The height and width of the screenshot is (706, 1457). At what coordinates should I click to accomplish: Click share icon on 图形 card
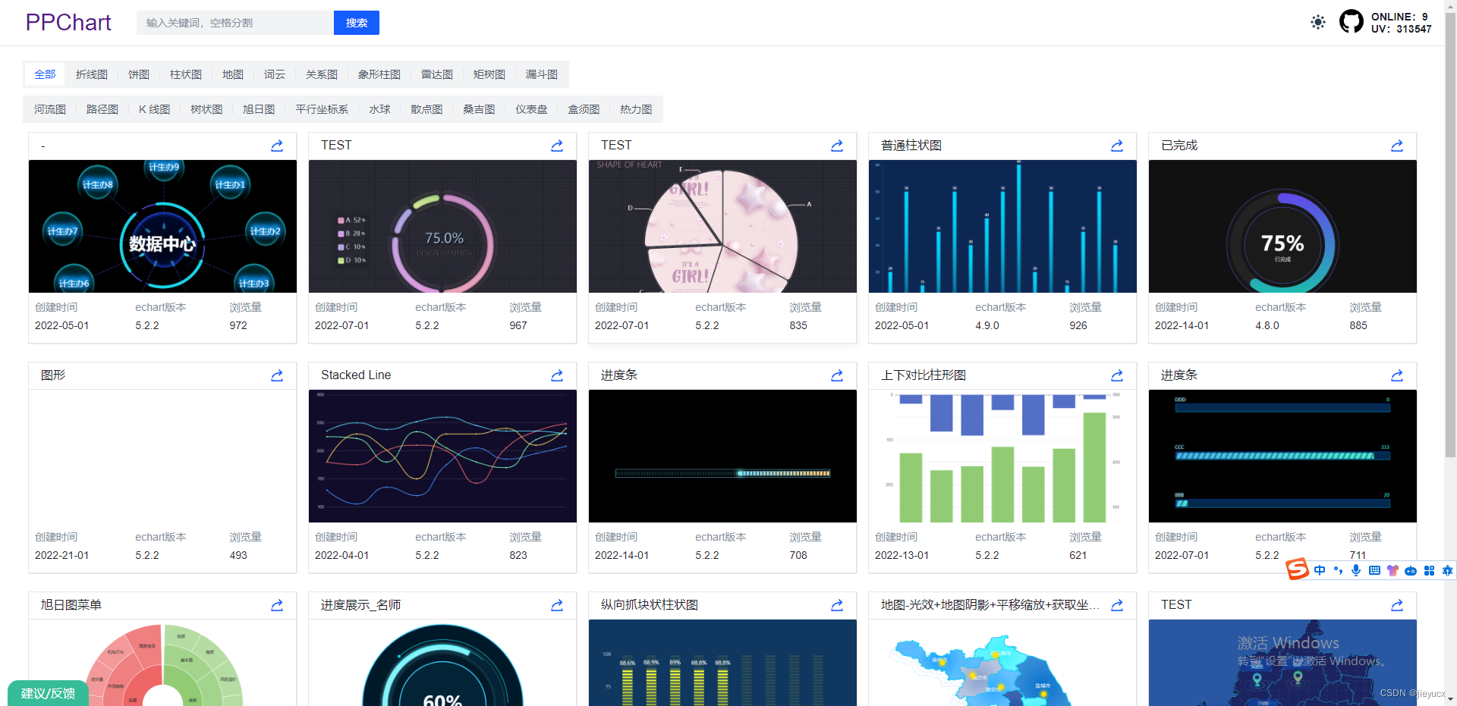[x=277, y=375]
